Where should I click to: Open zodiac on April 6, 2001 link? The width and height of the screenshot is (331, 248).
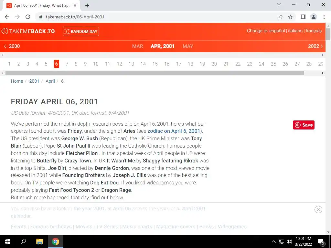pyautogui.click(x=174, y=131)
